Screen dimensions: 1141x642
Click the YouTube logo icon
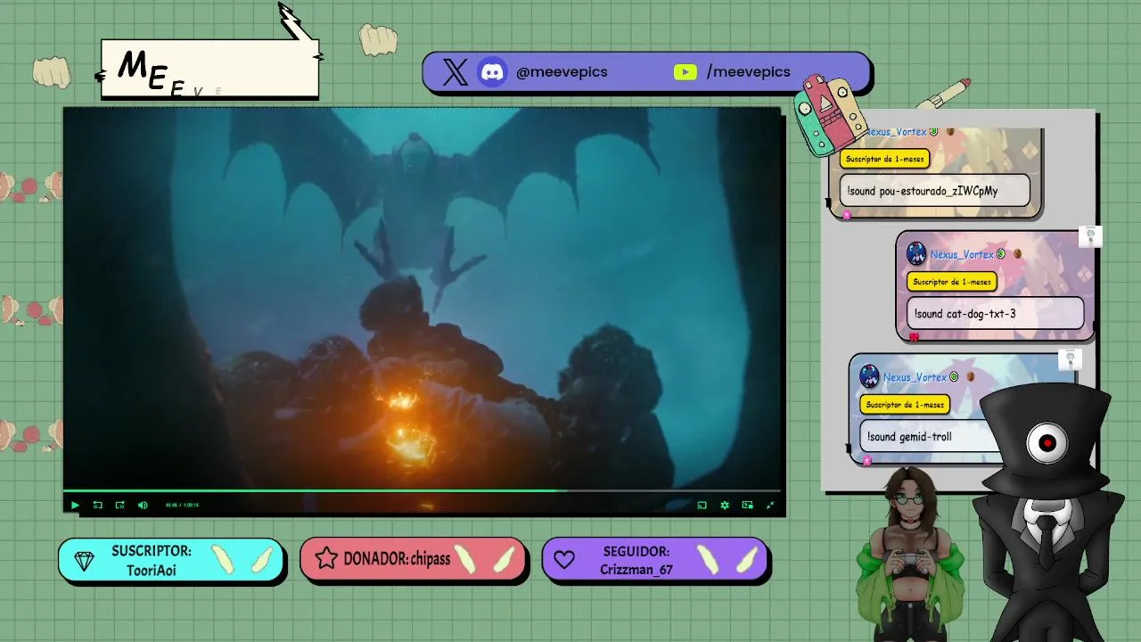click(685, 72)
